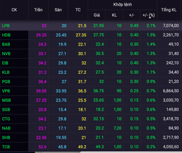Sort by the Giá column header
The width and height of the screenshot is (182, 153).
click(x=97, y=15)
